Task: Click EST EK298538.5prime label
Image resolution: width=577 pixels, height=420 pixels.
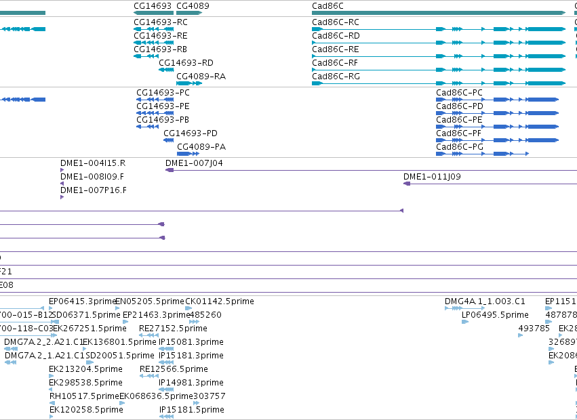Action: click(85, 383)
